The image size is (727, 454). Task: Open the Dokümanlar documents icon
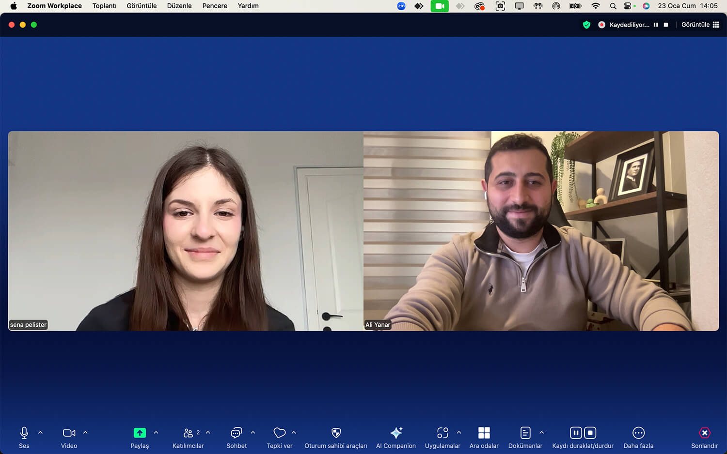[525, 433]
